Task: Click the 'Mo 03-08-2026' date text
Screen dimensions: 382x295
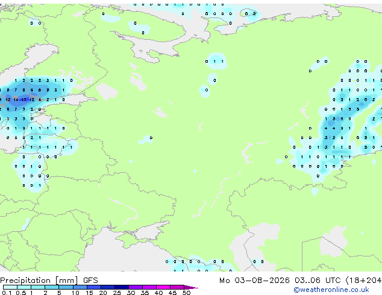Action: point(254,281)
